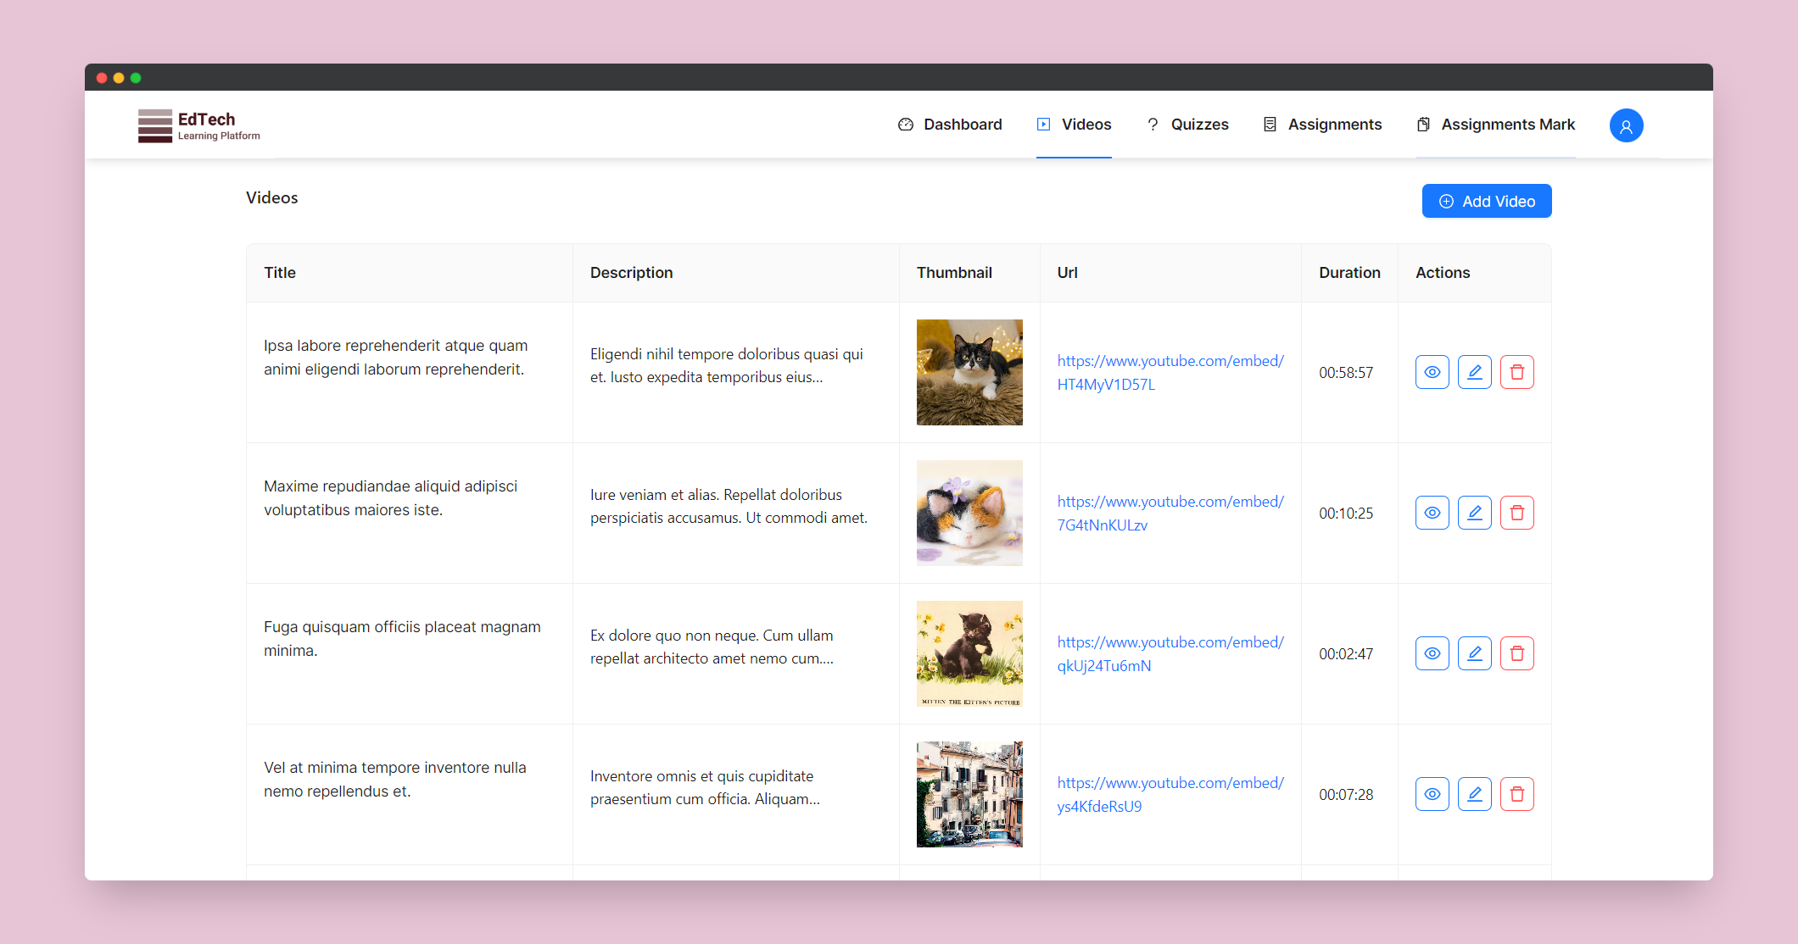
Task: Click trash icon for first video row
Action: 1516,372
